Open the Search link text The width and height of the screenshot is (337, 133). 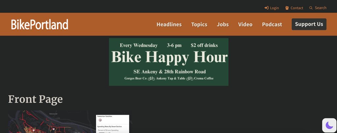pyautogui.click(x=321, y=8)
